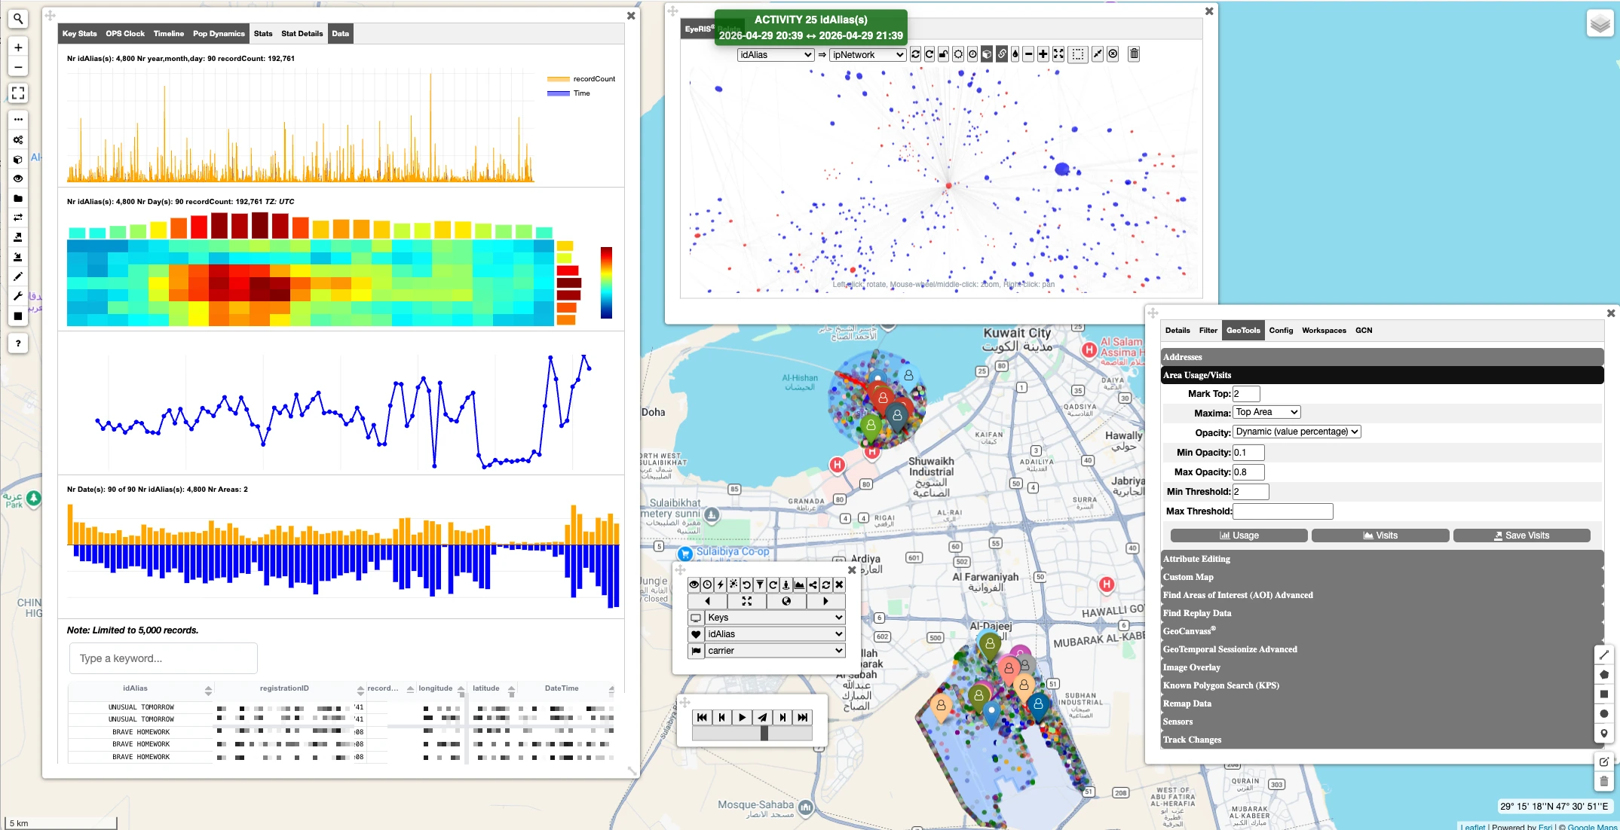Click the funnel filter icon in replay panel
This screenshot has height=830, width=1620.
pyautogui.click(x=760, y=584)
